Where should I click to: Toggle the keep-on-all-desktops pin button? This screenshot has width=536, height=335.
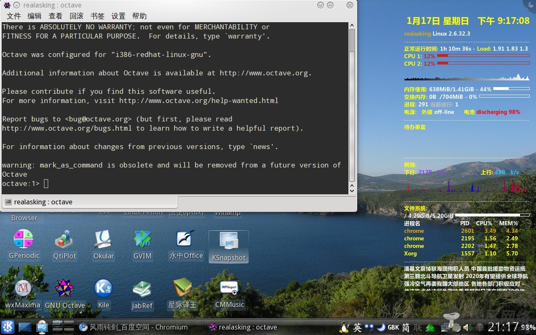click(x=16, y=5)
